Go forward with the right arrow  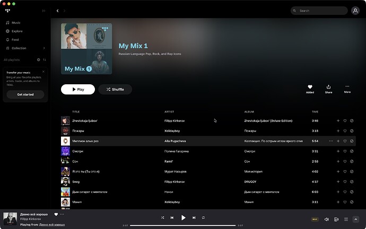pyautogui.click(x=64, y=11)
